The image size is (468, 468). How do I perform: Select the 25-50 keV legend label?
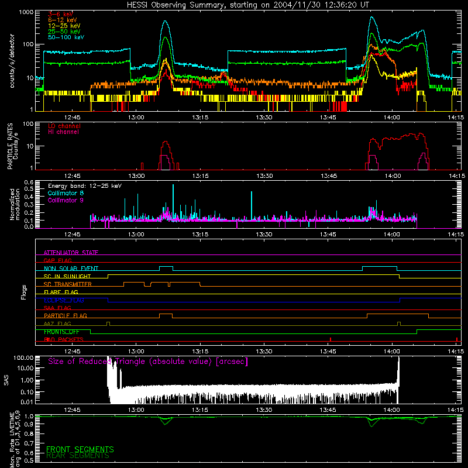pyautogui.click(x=64, y=32)
